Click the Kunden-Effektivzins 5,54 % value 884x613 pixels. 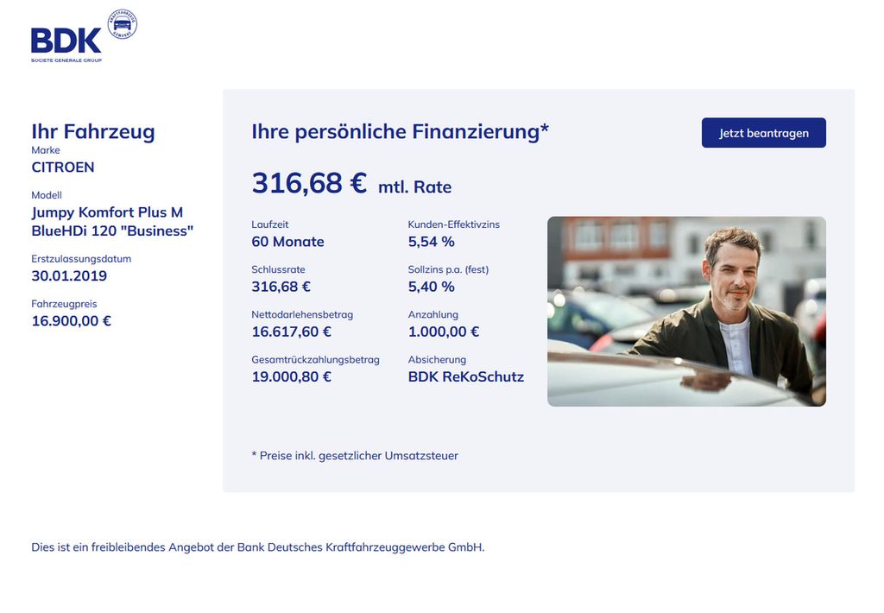pyautogui.click(x=432, y=242)
